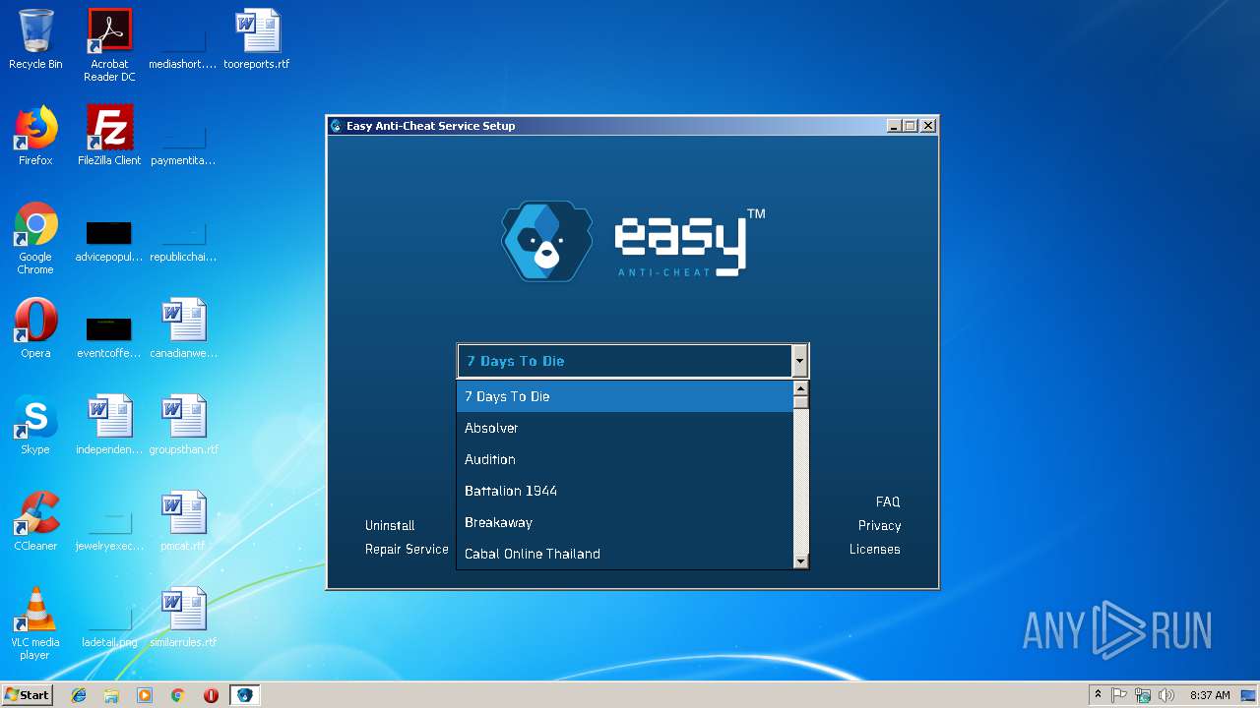Click the setup window title bar icon
Viewport: 1260px width, 708px height.
coord(337,126)
